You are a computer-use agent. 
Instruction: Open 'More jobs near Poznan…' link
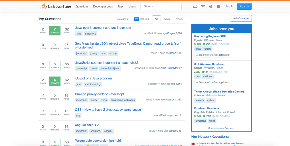pyautogui.click(x=221, y=128)
